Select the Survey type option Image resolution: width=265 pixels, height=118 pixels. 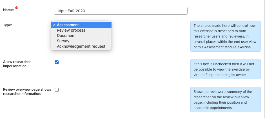63,41
